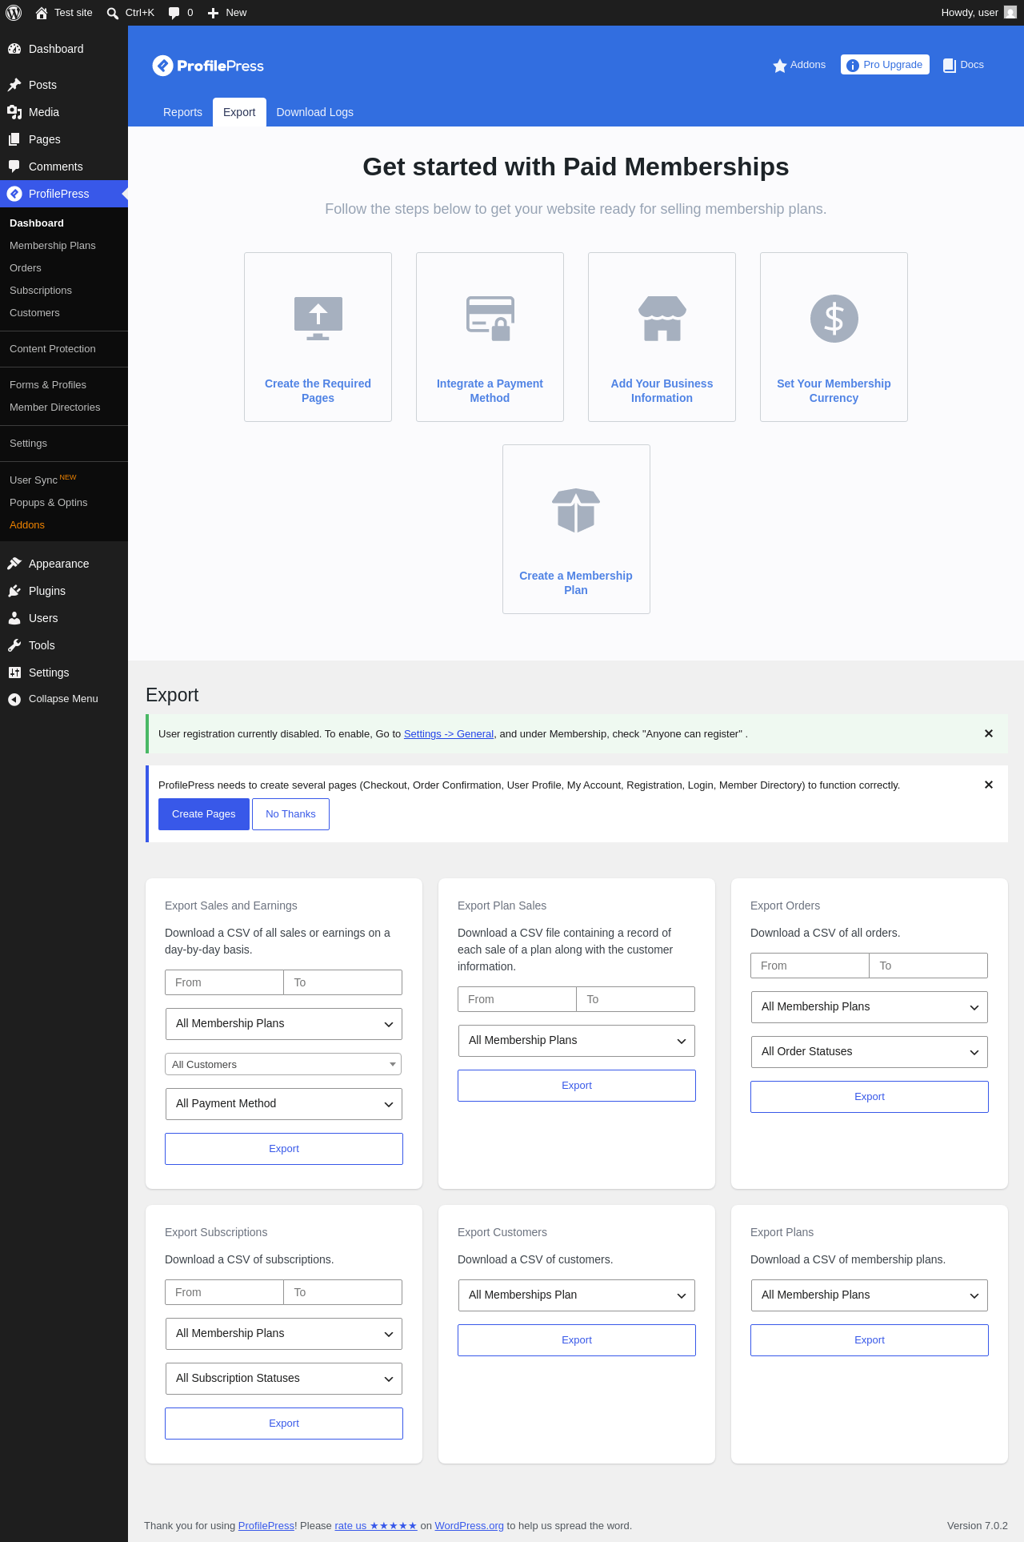Click the plus New icon in admin bar
Viewport: 1024px width, 1542px height.
click(213, 13)
